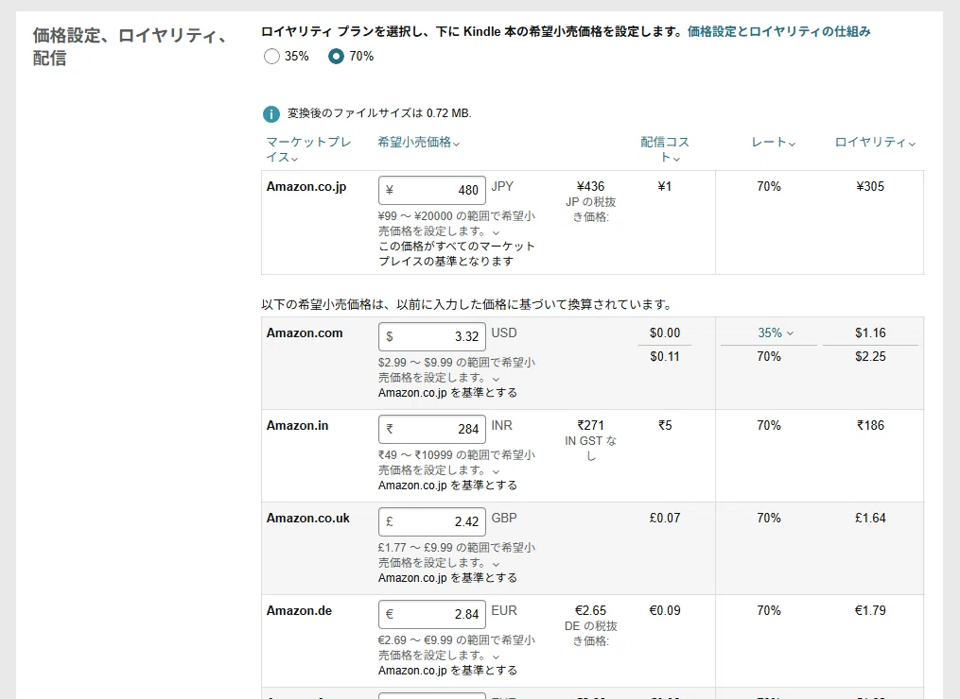Click the £0.07 delivery cost value
Image resolution: width=960 pixels, height=699 pixels.
tap(665, 518)
